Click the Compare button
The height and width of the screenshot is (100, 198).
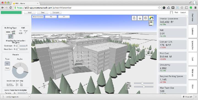(x=56, y=12)
